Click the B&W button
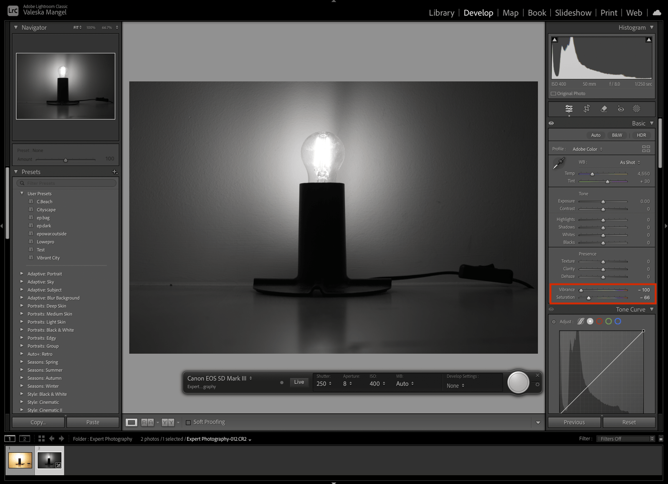Screen dimensions: 668x484 617,135
